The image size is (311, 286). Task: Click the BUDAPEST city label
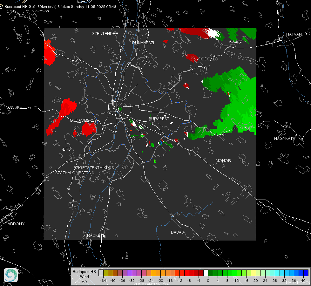click(x=159, y=119)
